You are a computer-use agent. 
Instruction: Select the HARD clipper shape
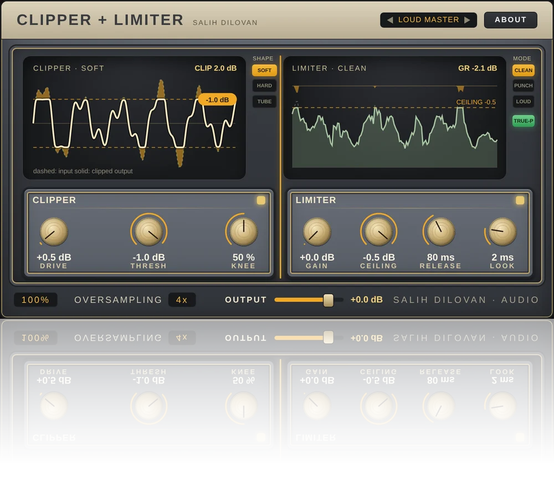coord(264,85)
